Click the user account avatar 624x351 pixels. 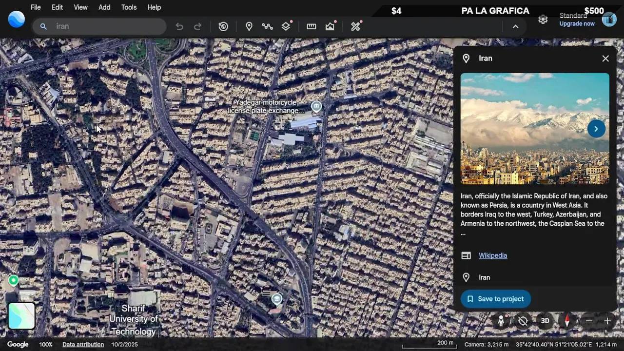point(609,19)
